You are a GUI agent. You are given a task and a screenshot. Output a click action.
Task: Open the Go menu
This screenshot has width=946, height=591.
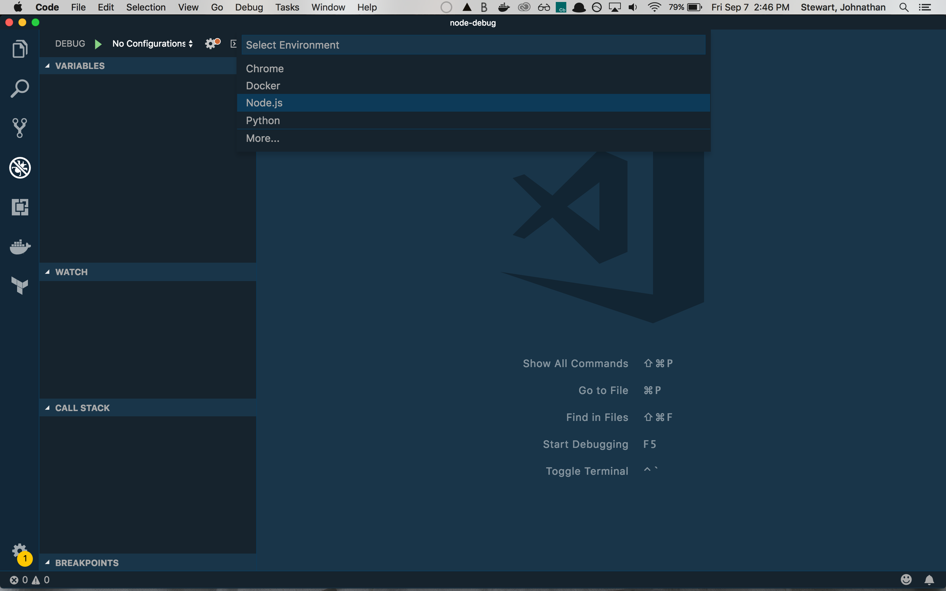(217, 7)
